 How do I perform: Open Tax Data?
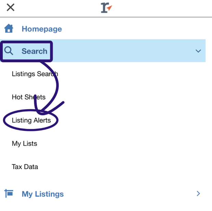pyautogui.click(x=25, y=167)
